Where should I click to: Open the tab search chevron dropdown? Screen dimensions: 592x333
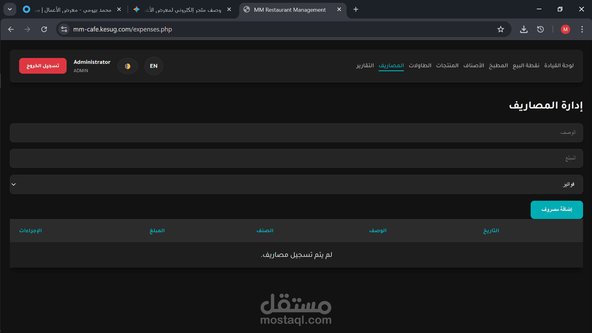click(x=10, y=10)
